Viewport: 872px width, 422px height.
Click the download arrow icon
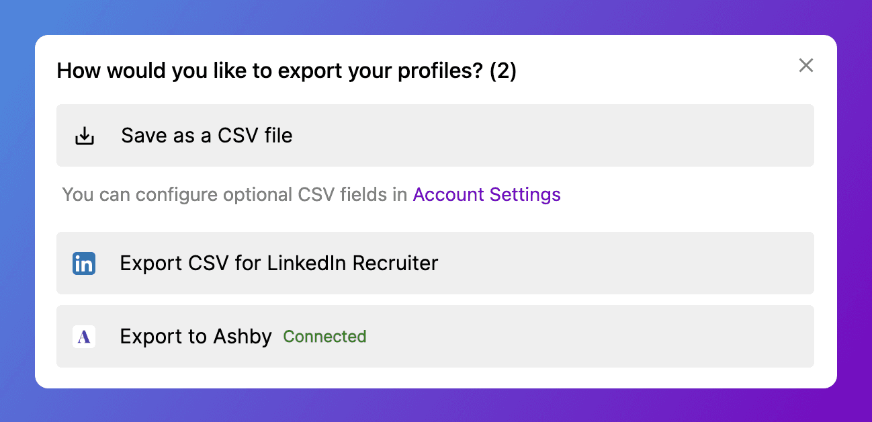(x=84, y=136)
